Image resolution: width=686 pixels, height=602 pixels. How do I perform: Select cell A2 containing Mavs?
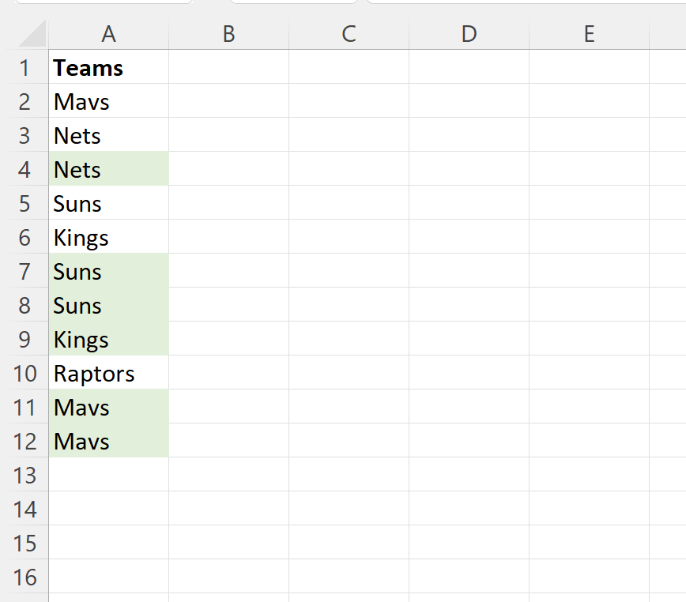point(108,100)
